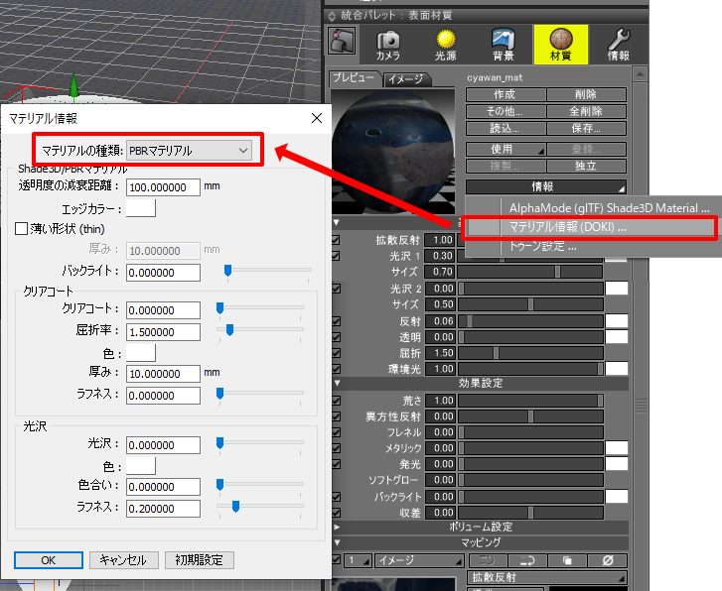The image size is (722, 591).
Task: Open the 情報 wrench icon palette
Action: point(618,46)
